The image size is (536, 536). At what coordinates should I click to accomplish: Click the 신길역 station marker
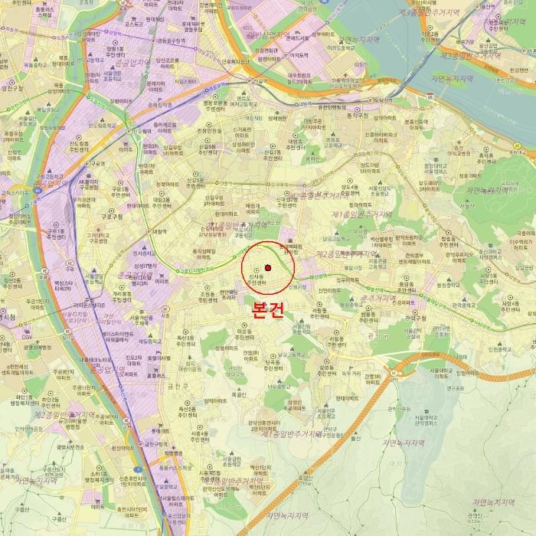[x=250, y=81]
